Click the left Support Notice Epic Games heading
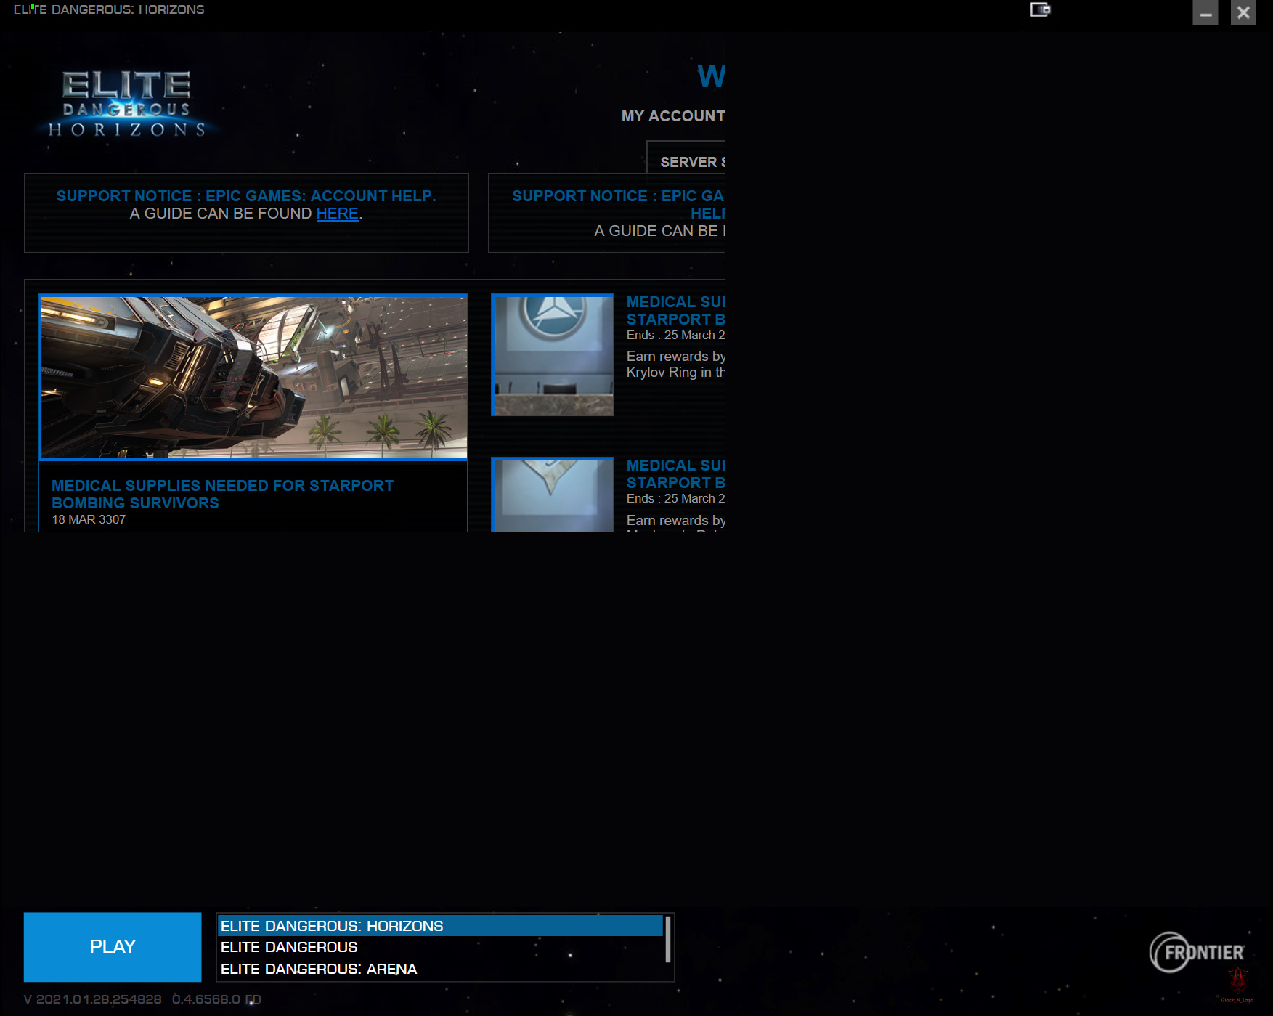 246,196
